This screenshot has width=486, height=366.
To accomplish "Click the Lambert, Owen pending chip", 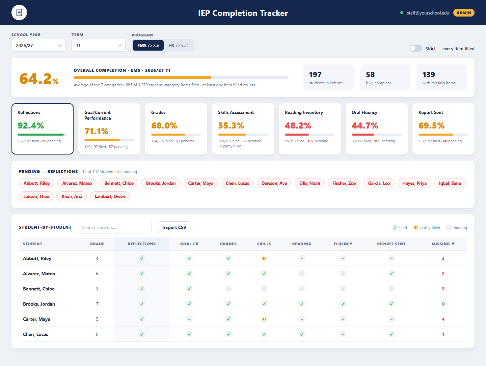I will click(x=110, y=196).
